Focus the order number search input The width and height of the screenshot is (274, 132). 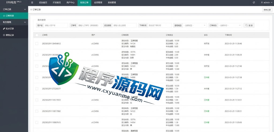89,25
